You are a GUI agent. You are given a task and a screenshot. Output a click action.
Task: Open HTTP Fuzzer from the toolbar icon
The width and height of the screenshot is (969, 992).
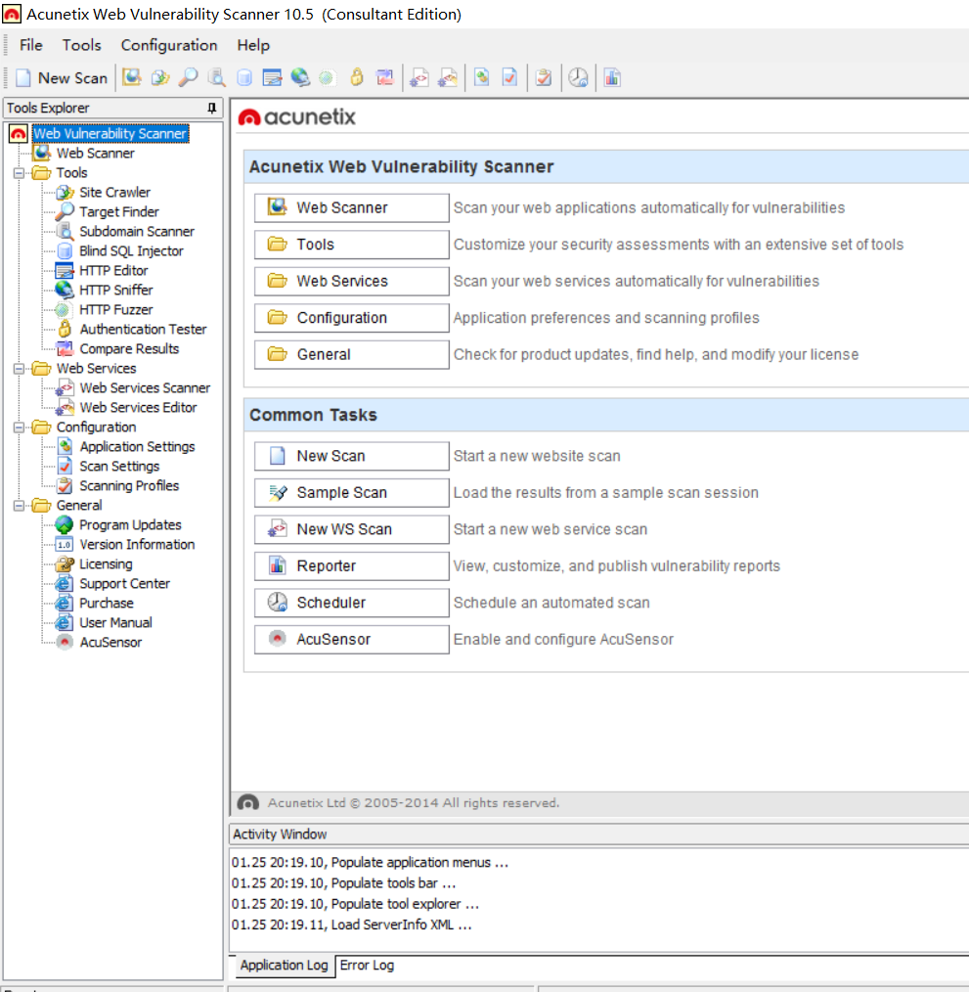pyautogui.click(x=327, y=78)
